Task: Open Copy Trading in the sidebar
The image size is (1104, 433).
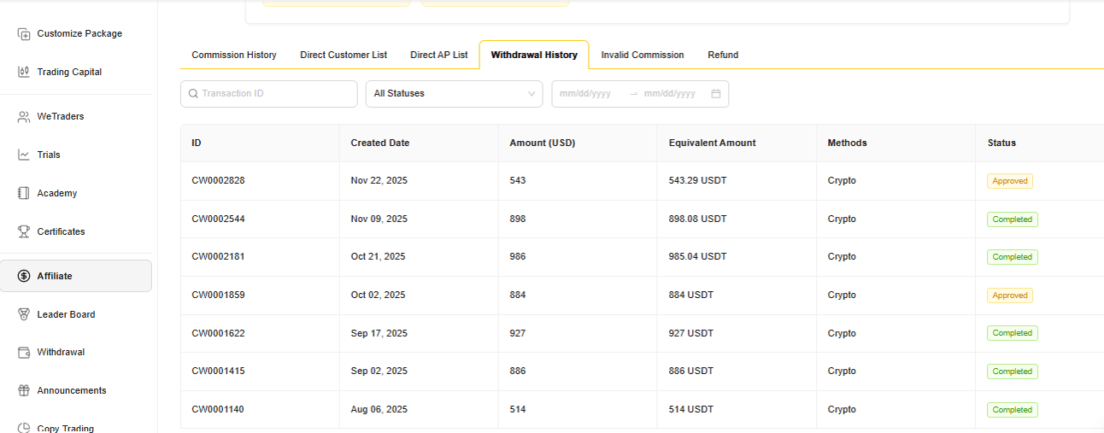Action: [65, 428]
